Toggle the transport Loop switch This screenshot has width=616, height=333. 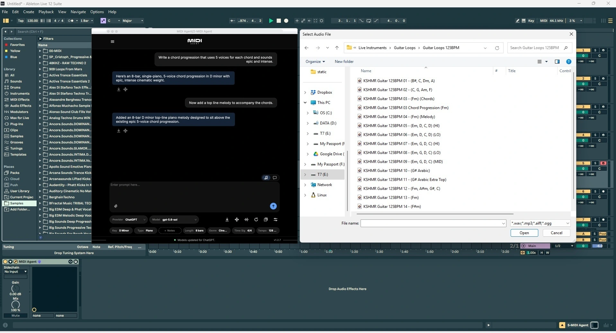(369, 21)
